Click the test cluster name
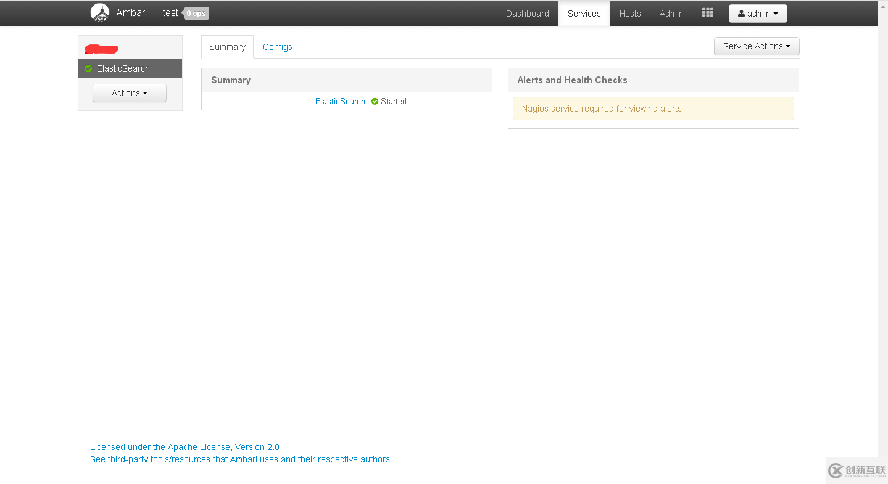Image resolution: width=888 pixels, height=484 pixels. pyautogui.click(x=170, y=13)
